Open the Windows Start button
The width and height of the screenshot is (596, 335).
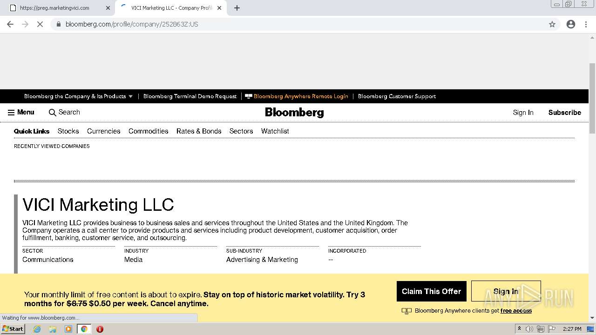tap(13, 329)
